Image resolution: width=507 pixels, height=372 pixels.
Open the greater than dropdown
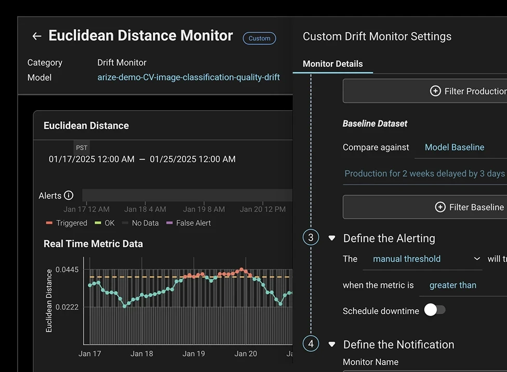click(463, 285)
